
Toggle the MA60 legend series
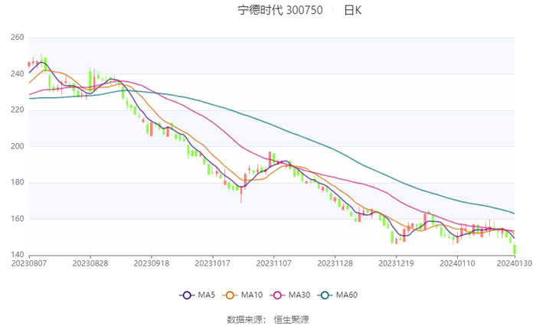pyautogui.click(x=338, y=295)
